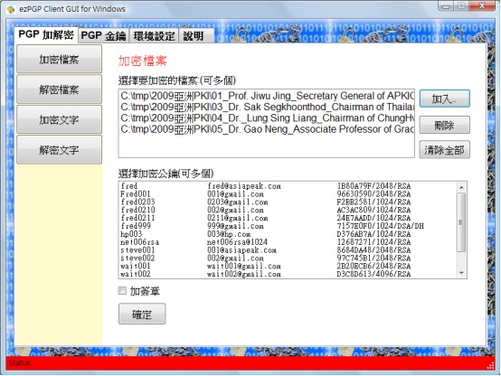Switch to the PGP 加解密 tab
Screen dimensions: 501x376
pyautogui.click(x=46, y=34)
